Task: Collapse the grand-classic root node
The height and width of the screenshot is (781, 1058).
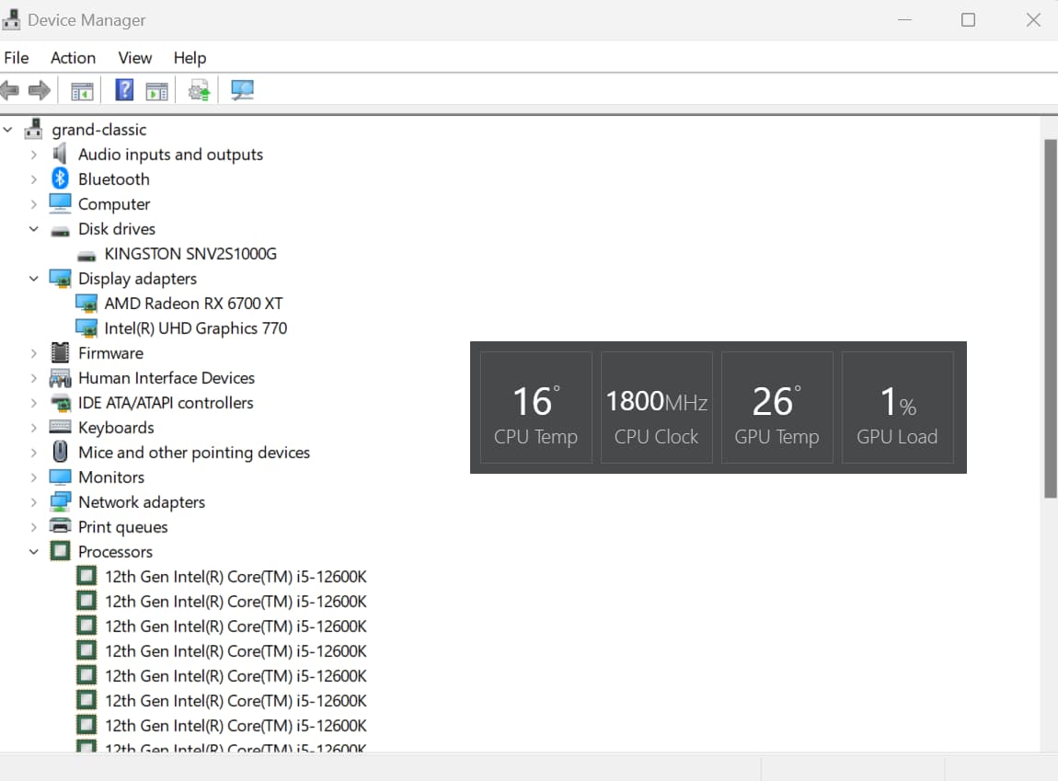Action: [x=8, y=129]
